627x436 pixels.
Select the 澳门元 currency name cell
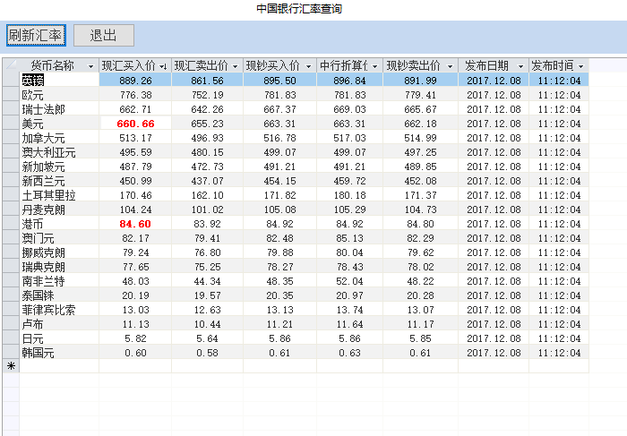click(x=59, y=238)
